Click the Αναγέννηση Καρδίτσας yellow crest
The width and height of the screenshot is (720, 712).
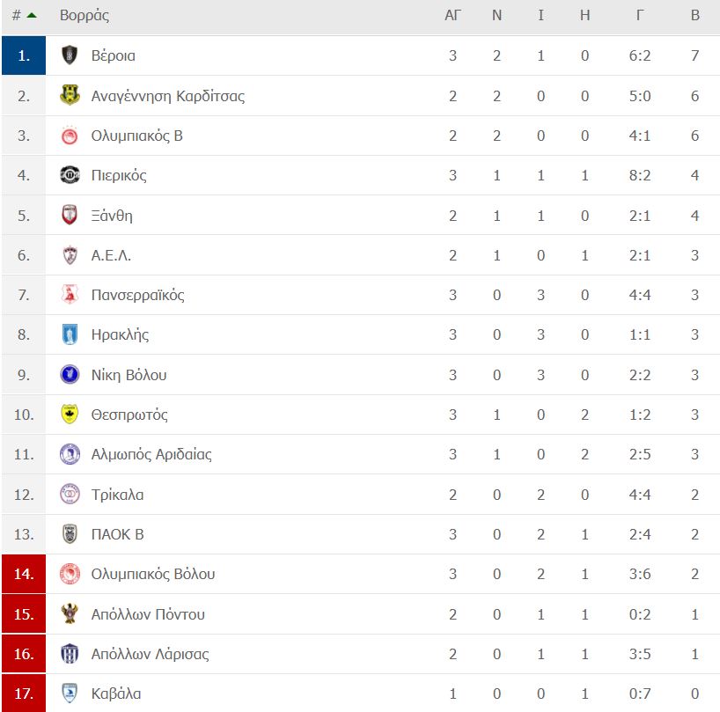tap(70, 95)
